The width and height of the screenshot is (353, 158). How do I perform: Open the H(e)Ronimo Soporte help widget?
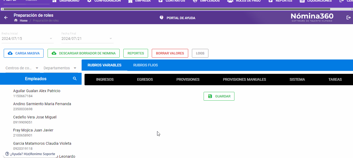pos(30,154)
